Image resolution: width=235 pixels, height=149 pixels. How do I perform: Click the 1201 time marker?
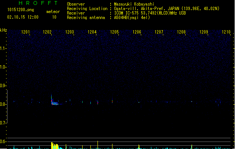[x=25, y=32]
